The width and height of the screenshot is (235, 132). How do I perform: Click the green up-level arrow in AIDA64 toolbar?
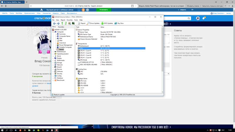click(x=62, y=23)
